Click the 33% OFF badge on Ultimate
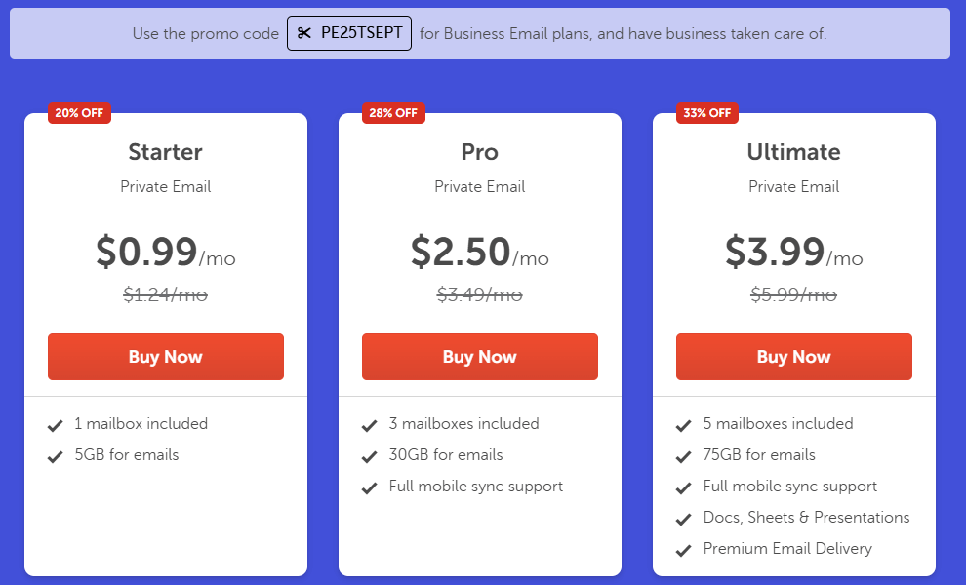The height and width of the screenshot is (585, 966). [x=707, y=113]
